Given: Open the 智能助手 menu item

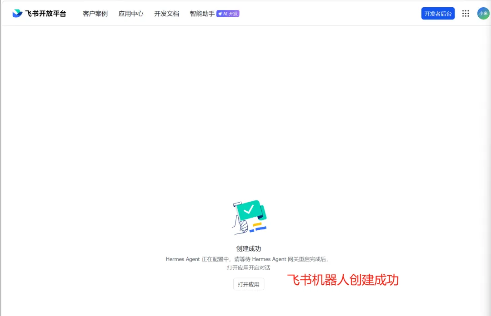Looking at the screenshot, I should click(202, 14).
